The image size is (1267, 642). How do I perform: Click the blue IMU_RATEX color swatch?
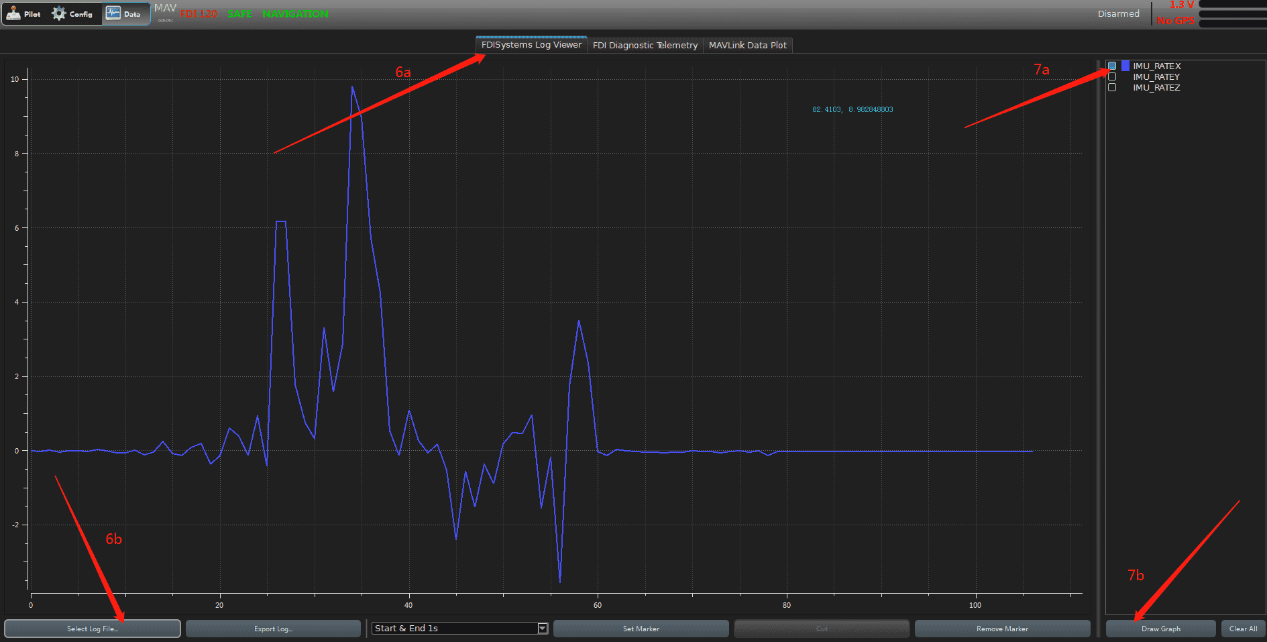point(1125,66)
